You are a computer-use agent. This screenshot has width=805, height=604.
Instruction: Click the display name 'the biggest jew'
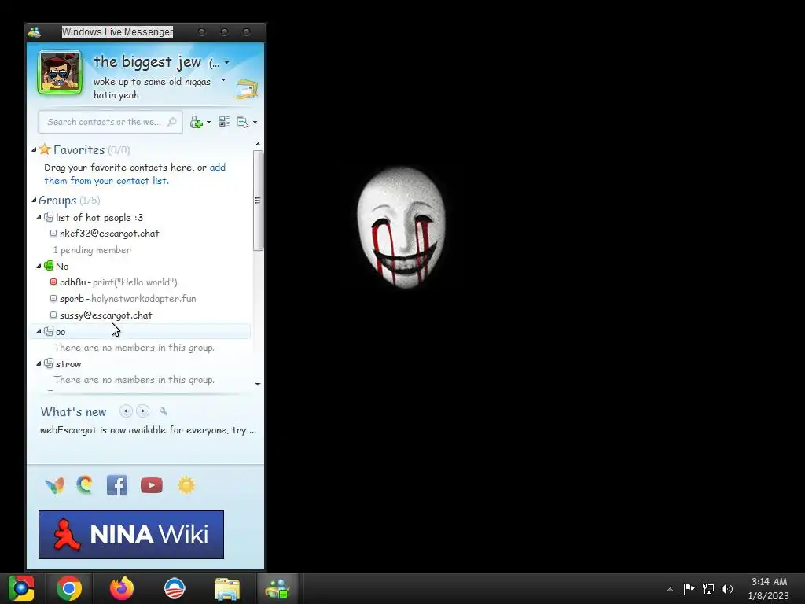coord(147,61)
